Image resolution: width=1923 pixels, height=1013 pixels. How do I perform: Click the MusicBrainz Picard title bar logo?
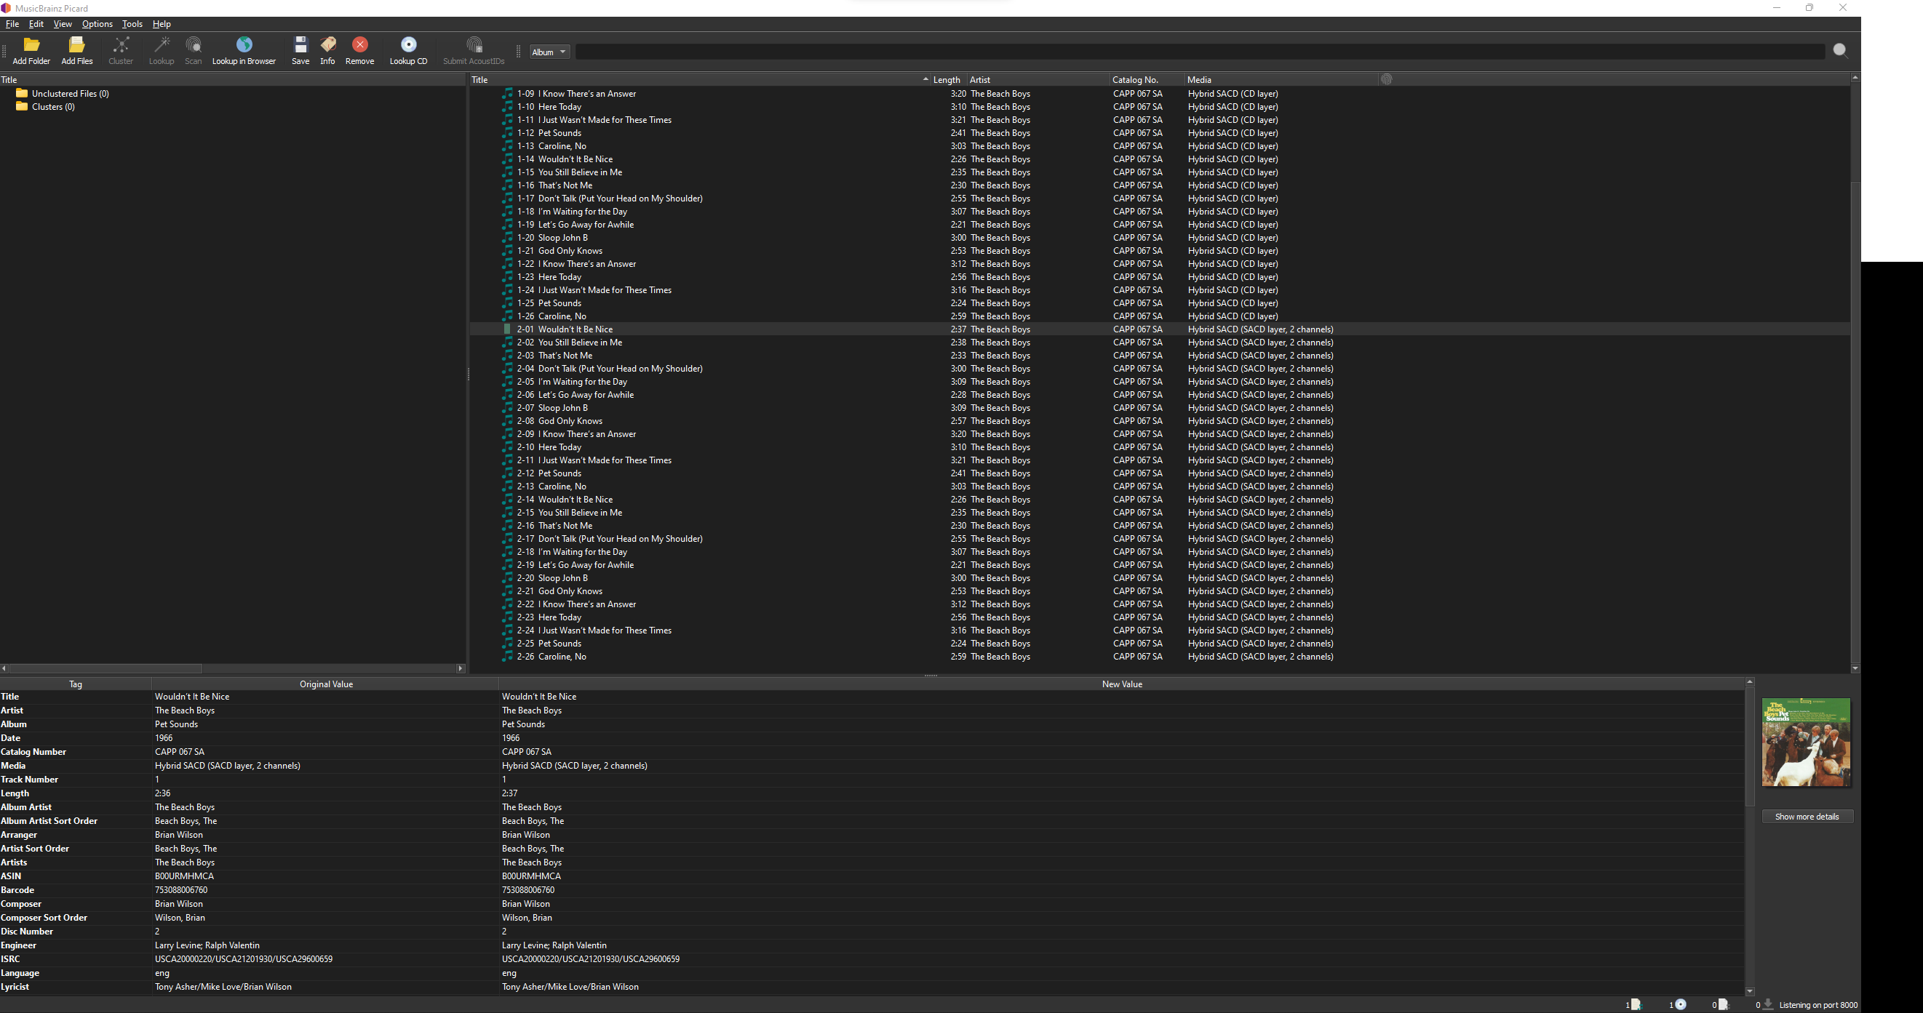[x=6, y=8]
